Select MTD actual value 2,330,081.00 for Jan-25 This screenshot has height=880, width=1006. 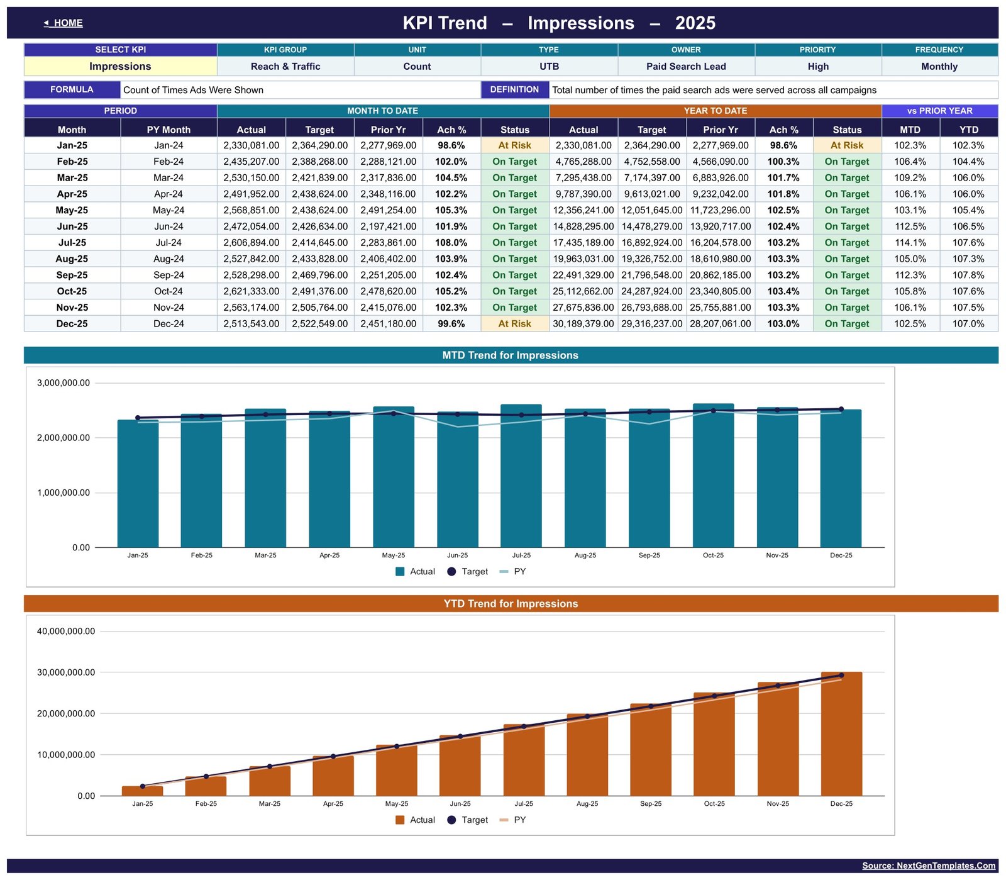click(x=251, y=145)
